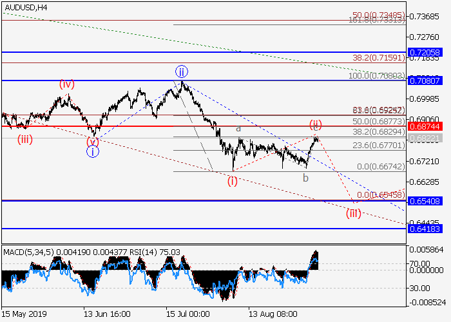
Task: Select the gray corrective wave a label
Action: (238, 128)
